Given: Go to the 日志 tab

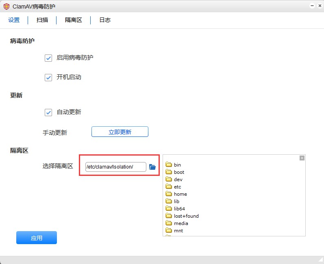Looking at the screenshot, I should coord(105,20).
